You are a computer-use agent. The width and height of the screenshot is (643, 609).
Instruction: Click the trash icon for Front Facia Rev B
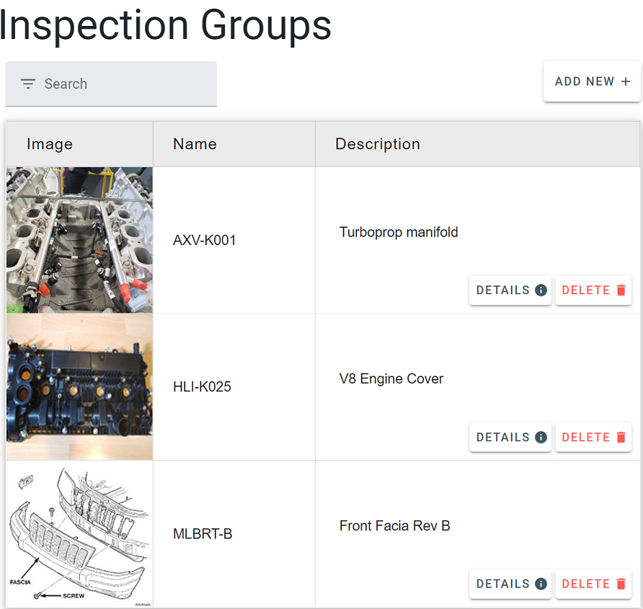click(x=621, y=584)
